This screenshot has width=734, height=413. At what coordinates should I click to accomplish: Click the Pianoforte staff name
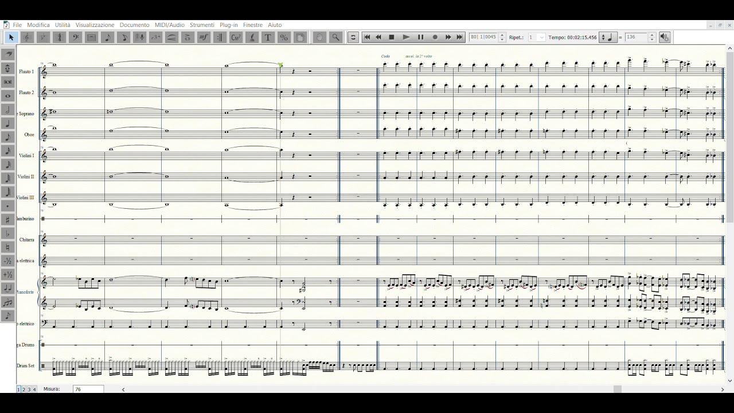(x=25, y=292)
